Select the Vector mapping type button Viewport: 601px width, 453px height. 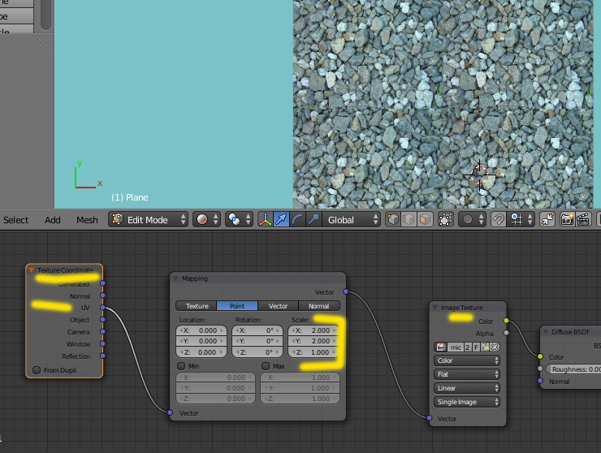(x=278, y=306)
